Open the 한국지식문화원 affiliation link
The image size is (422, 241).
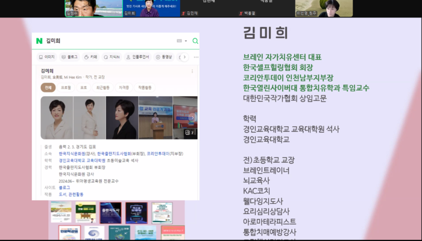(71, 153)
